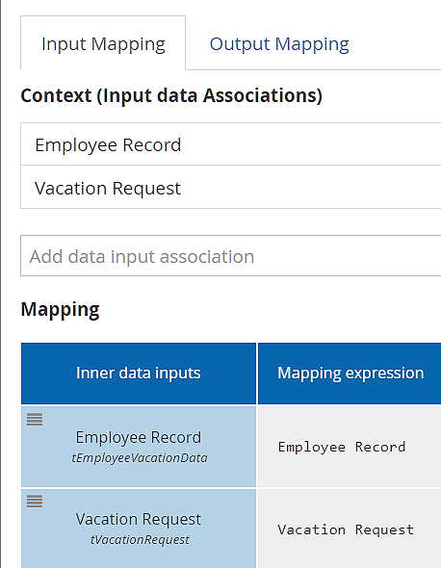Click the tVacationRequest type label

[x=140, y=540]
